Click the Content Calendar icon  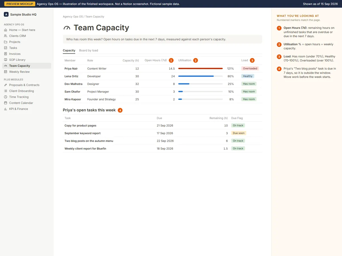6,103
